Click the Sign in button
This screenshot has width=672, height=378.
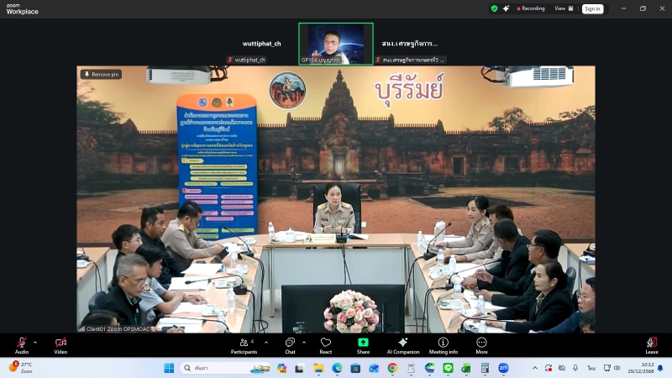(592, 9)
